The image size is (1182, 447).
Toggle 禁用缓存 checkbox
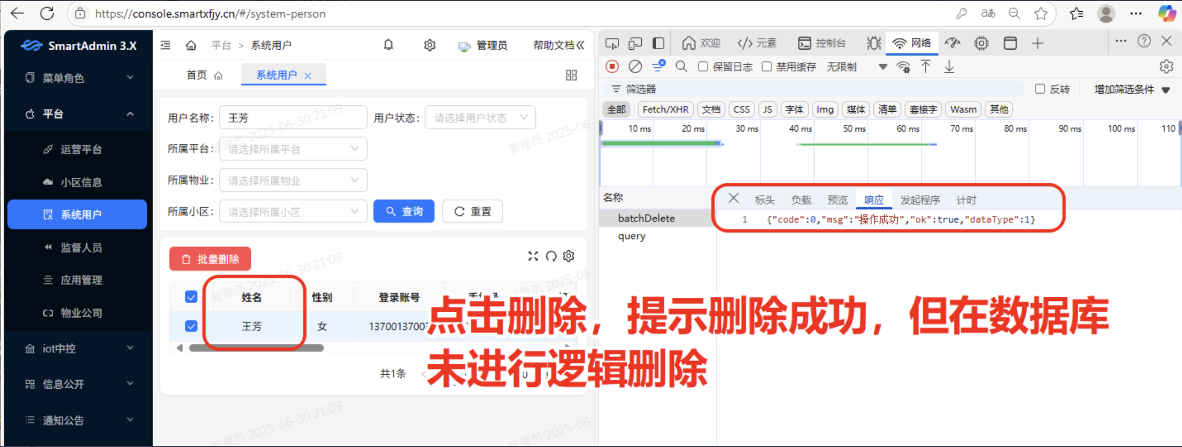point(767,66)
